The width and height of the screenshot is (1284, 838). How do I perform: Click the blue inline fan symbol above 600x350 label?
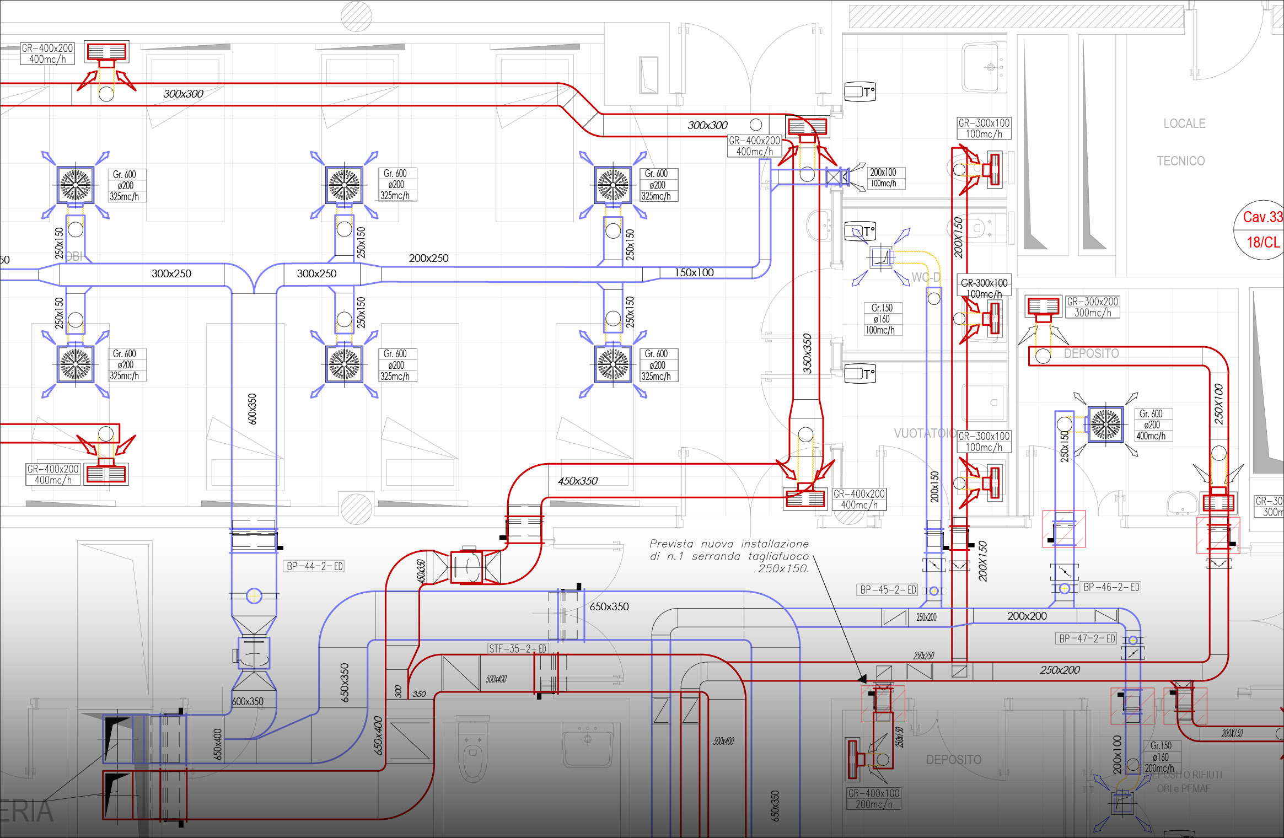tap(253, 653)
